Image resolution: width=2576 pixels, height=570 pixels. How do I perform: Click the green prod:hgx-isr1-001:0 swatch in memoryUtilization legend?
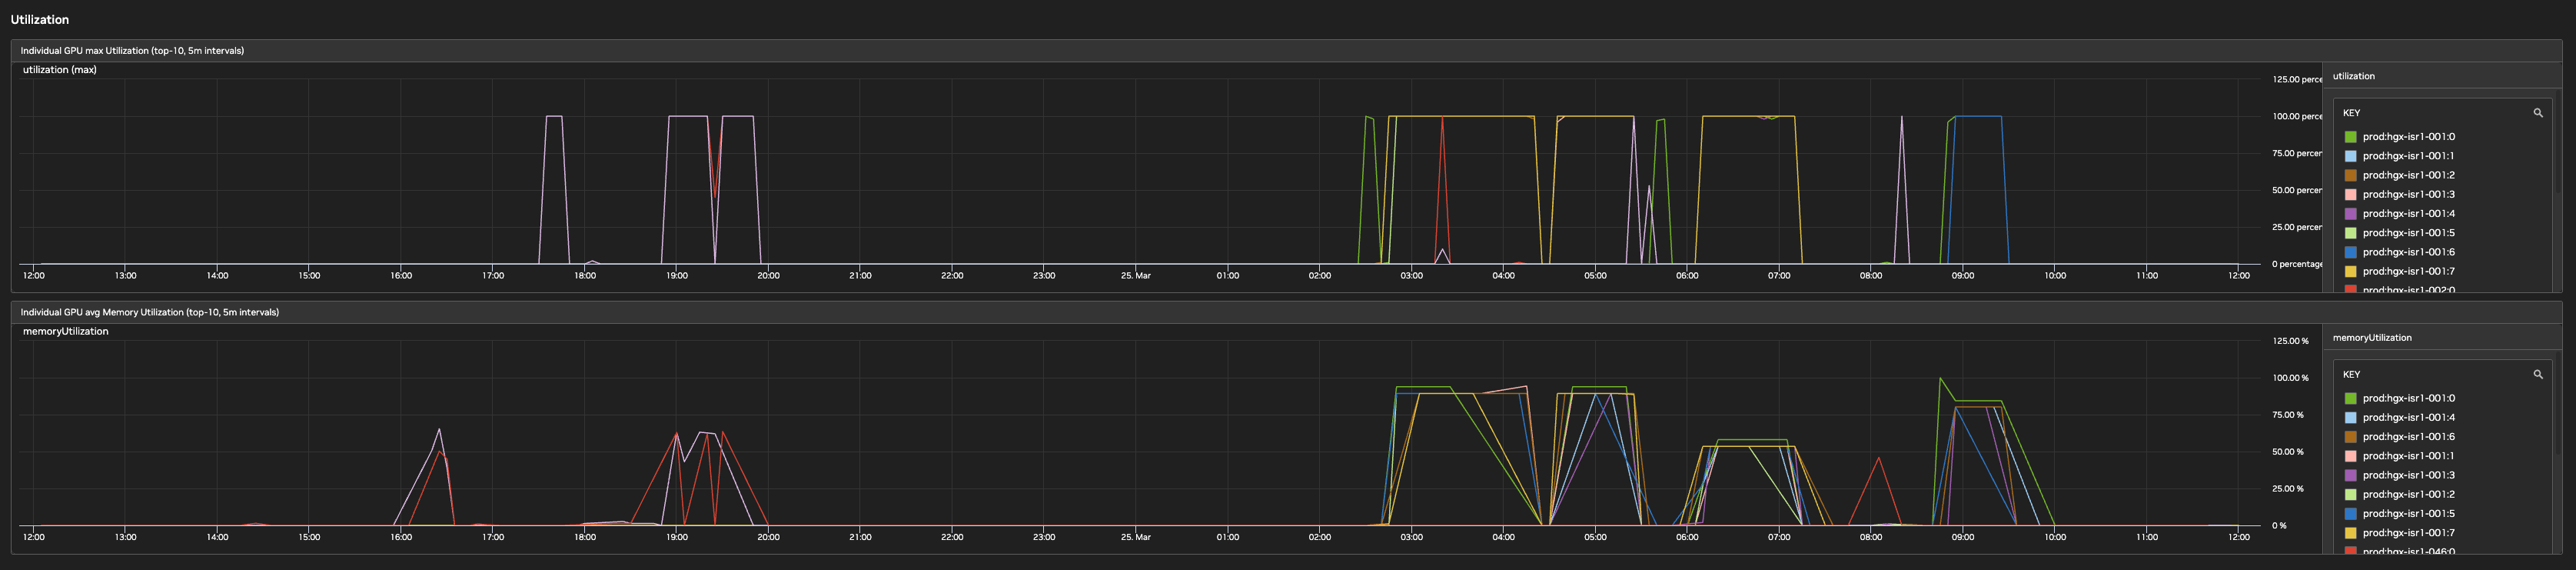tap(2350, 398)
